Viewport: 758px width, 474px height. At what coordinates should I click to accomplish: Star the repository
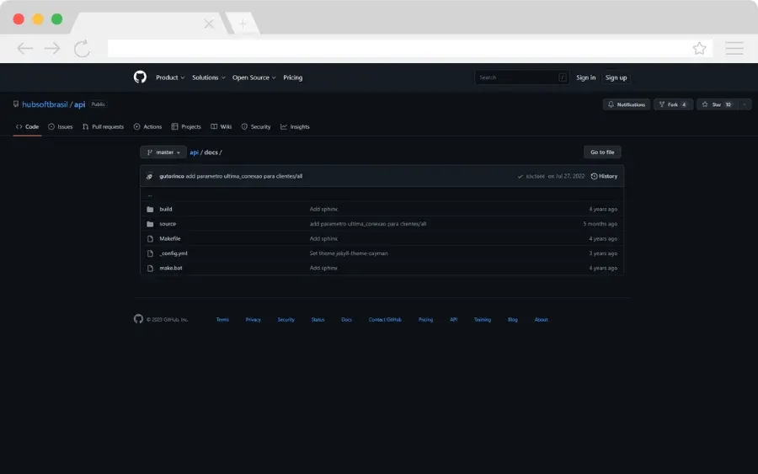tap(718, 104)
